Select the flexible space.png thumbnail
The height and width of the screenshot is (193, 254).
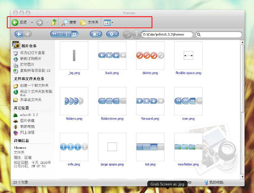(x=188, y=56)
